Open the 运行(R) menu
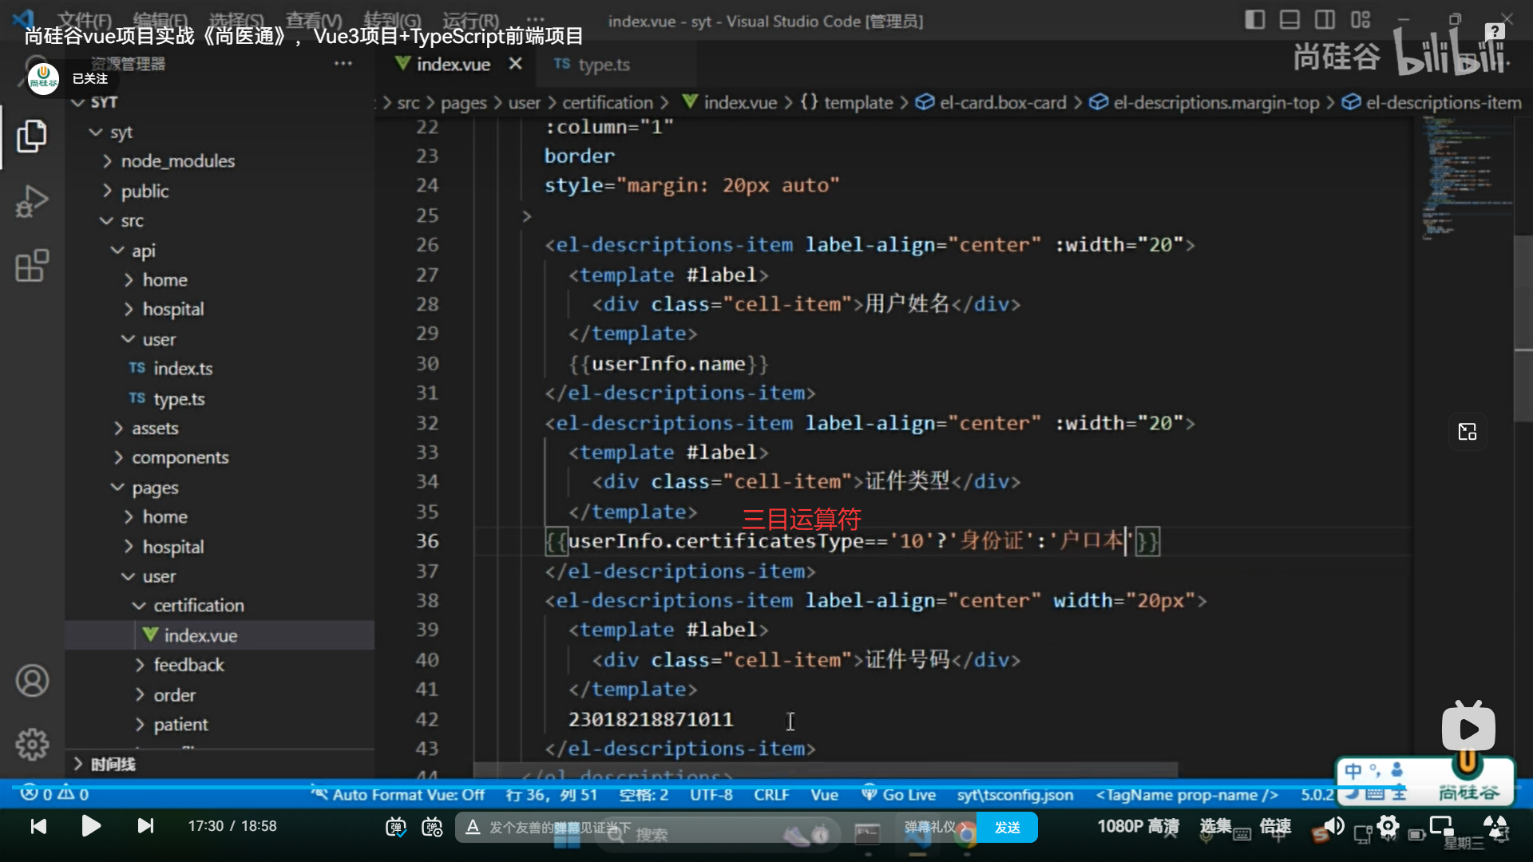Screen dimensions: 1533x862 (471, 20)
